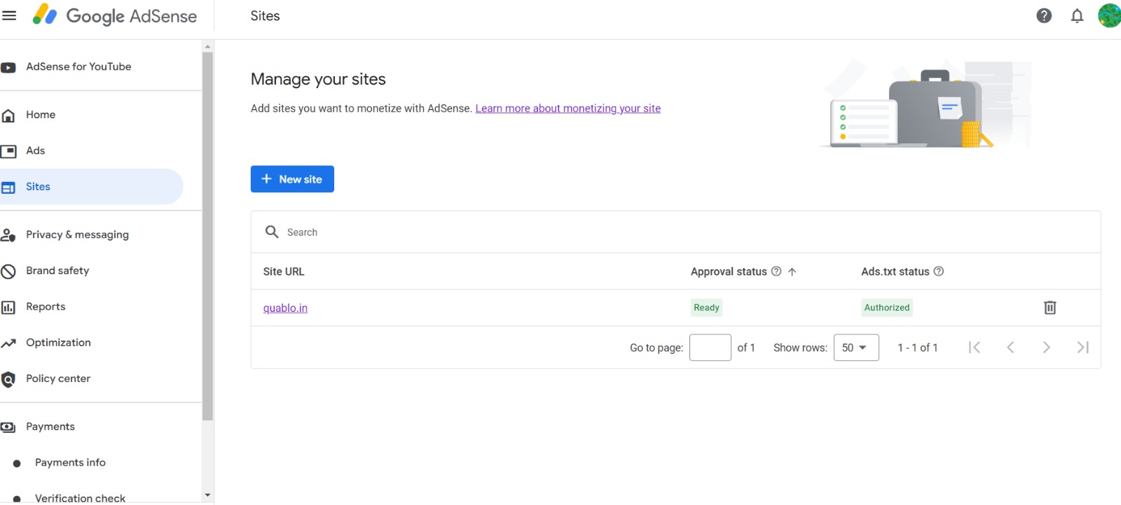Click the Go to page input box
1121x505 pixels.
click(710, 348)
